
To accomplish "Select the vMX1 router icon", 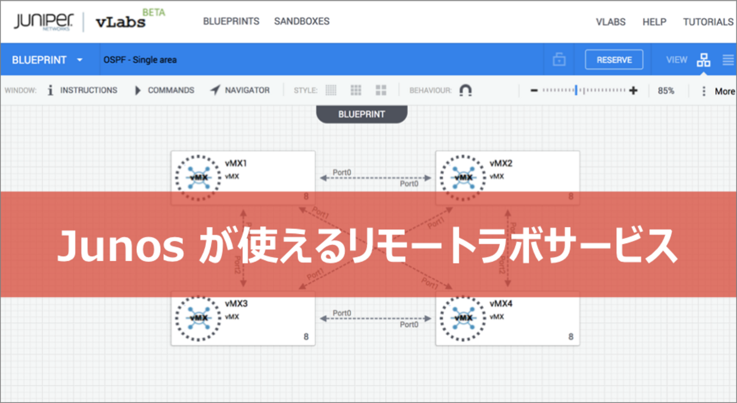I will pyautogui.click(x=198, y=177).
